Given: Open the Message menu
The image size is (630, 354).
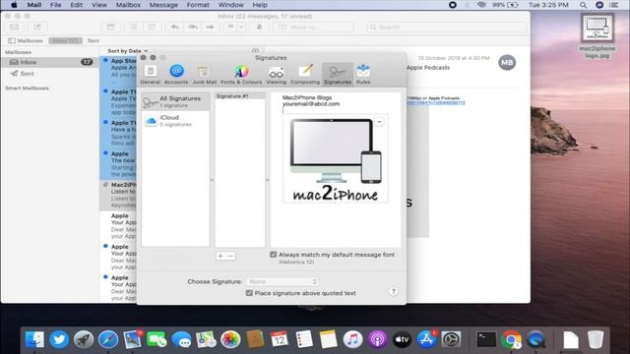Looking at the screenshot, I should point(163,5).
